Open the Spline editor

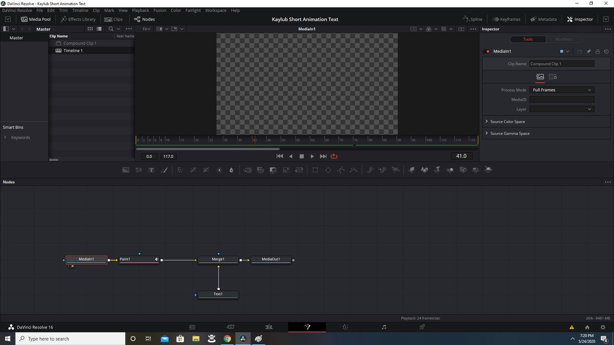[x=472, y=19]
